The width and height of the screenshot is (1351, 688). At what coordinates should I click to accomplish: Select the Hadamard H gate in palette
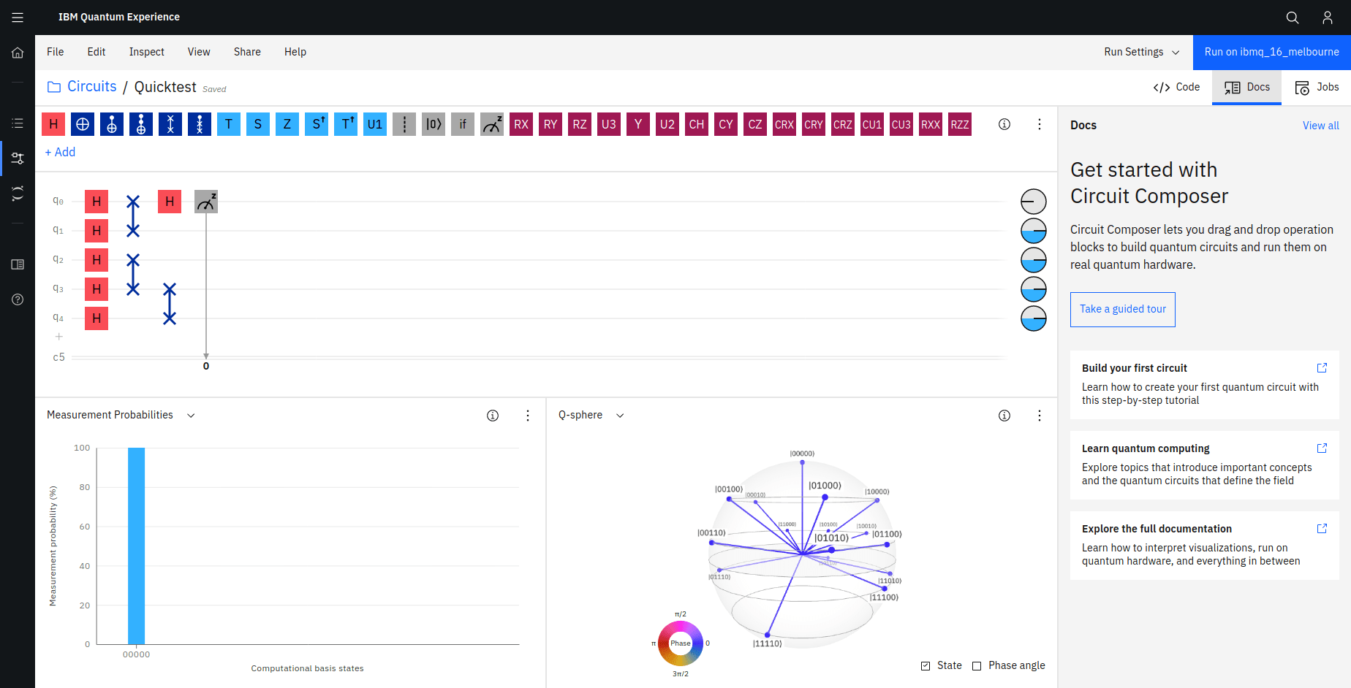(53, 124)
